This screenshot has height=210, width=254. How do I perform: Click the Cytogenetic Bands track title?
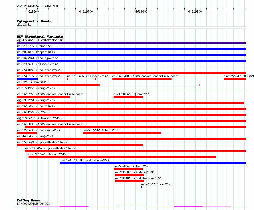(x=34, y=21)
